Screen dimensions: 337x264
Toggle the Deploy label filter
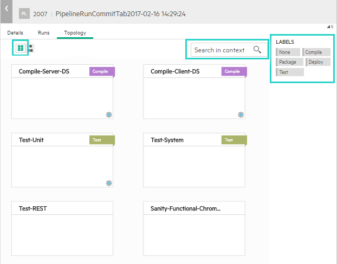click(317, 62)
